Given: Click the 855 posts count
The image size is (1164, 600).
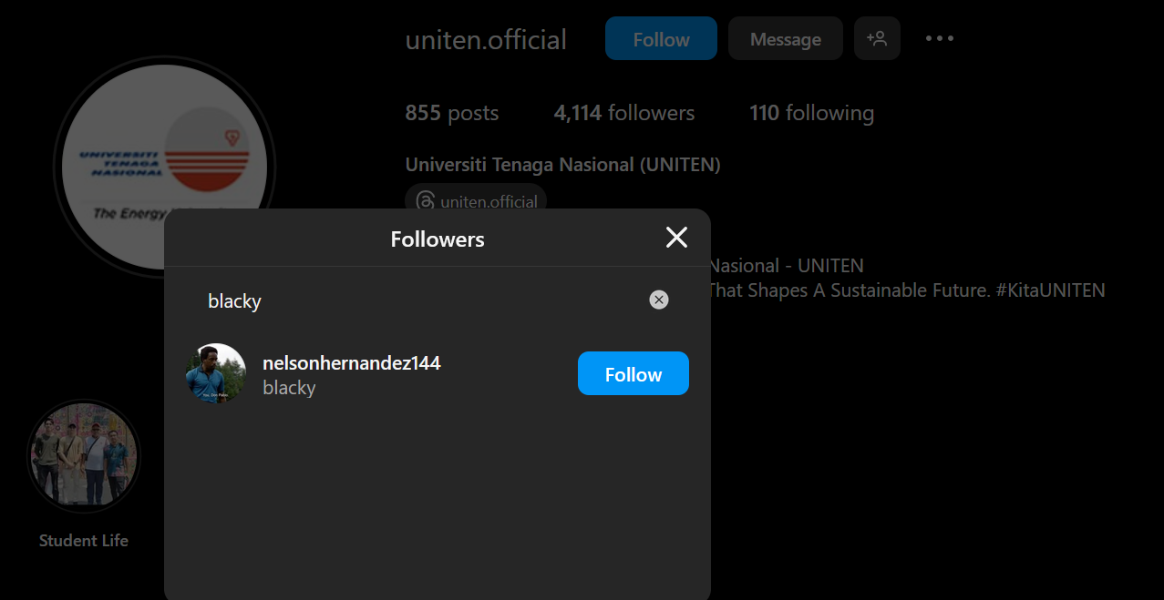Looking at the screenshot, I should 451,113.
